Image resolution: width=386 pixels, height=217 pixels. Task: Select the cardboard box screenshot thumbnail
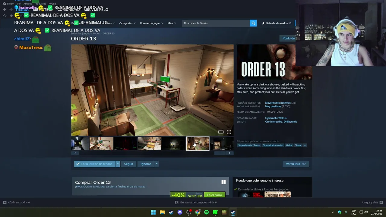(x=150, y=143)
